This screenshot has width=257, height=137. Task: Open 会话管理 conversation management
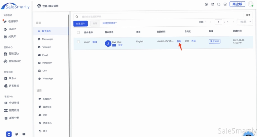12,103
